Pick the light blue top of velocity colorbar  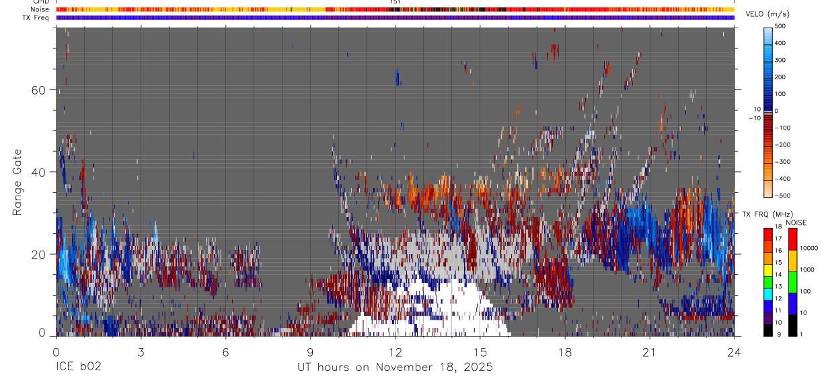coord(768,35)
